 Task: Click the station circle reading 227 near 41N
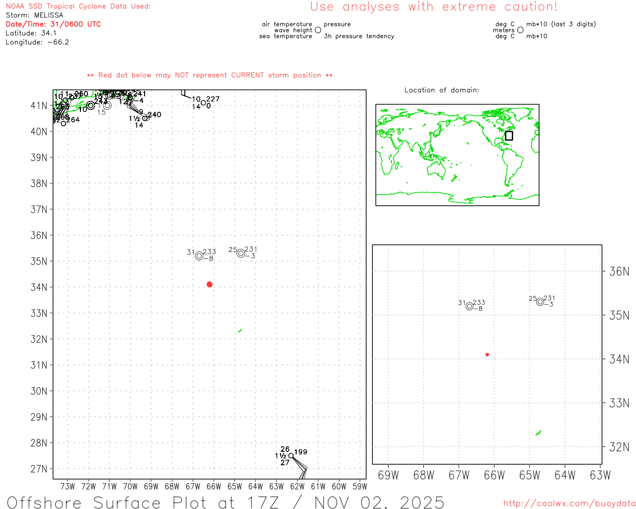point(203,103)
